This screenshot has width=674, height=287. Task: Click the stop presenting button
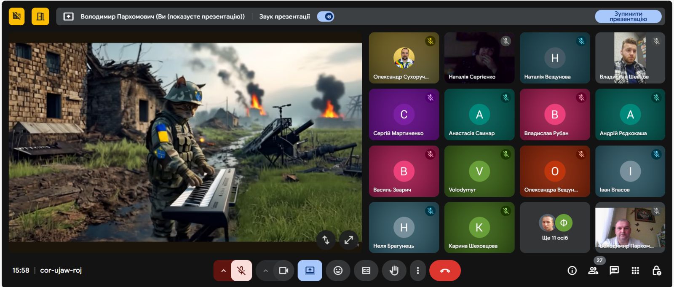628,16
